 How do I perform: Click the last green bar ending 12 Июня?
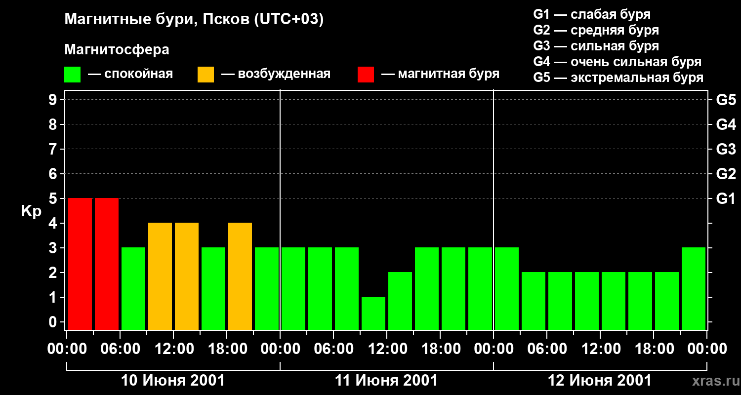tap(694, 288)
